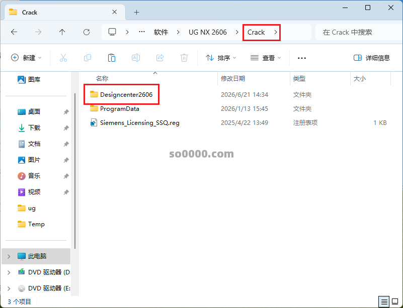
Task: Select This PC in the sidebar
Action: pyautogui.click(x=36, y=256)
